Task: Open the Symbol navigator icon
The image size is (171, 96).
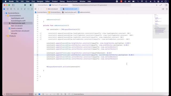Action: pyautogui.click(x=11, y=9)
